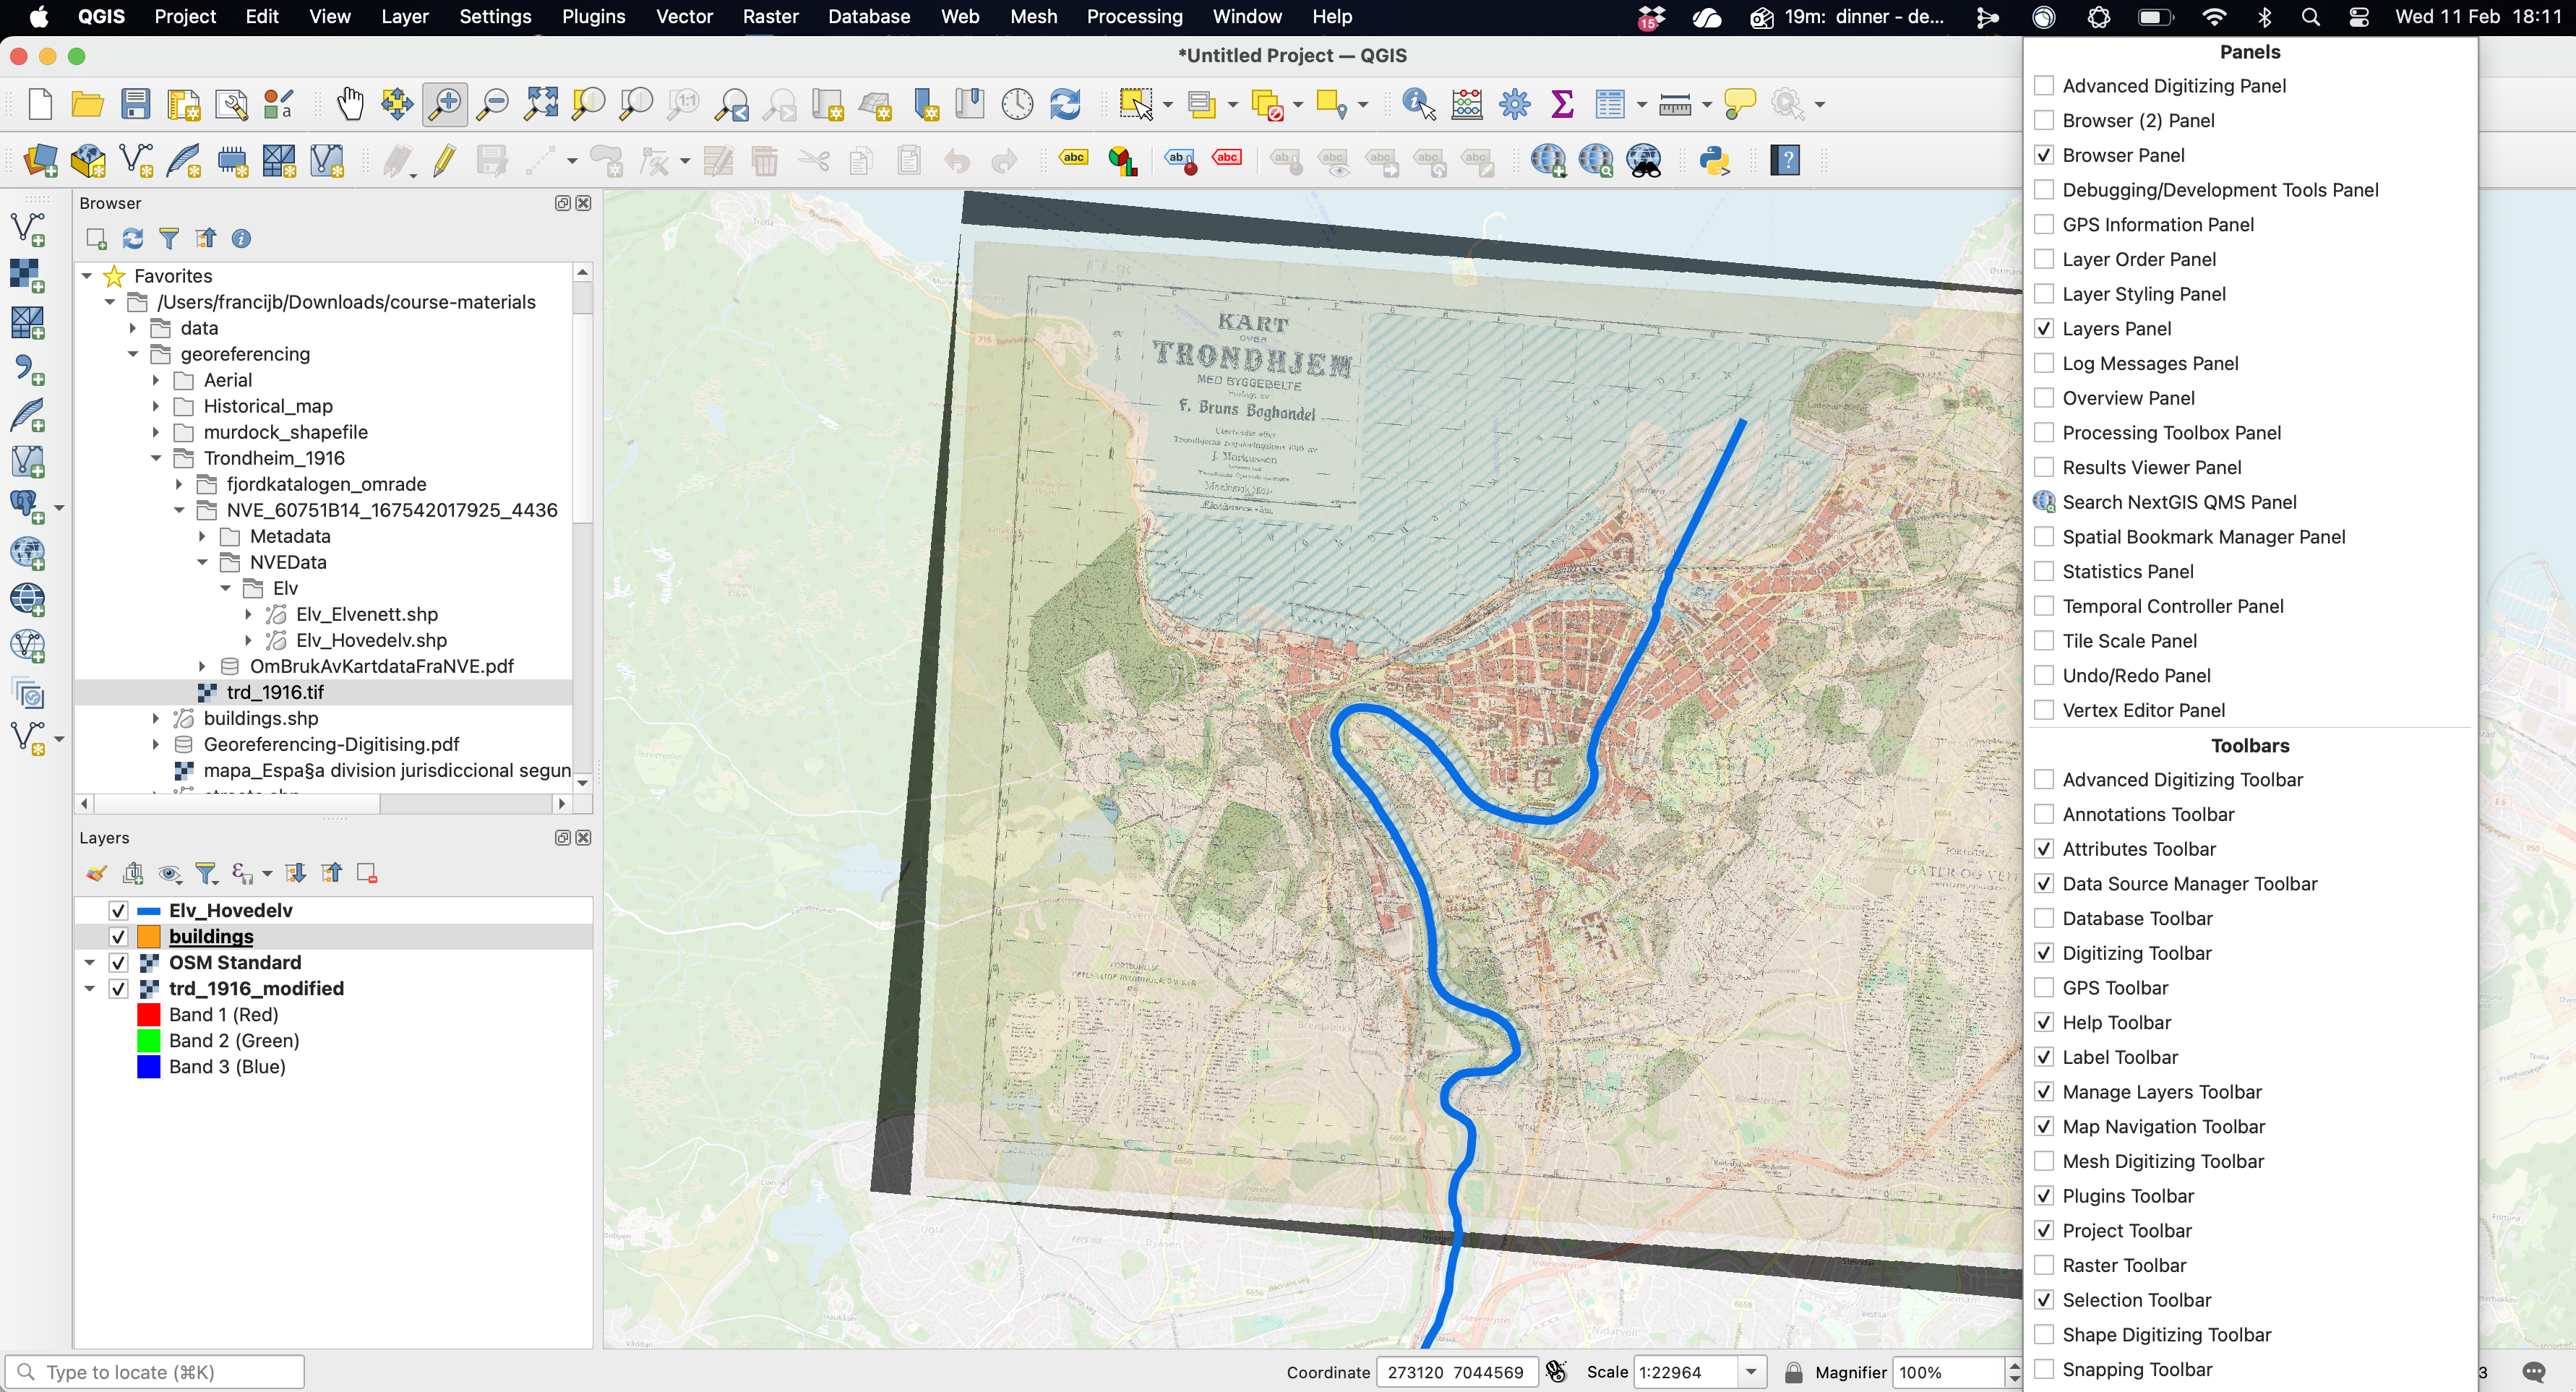Select the trd_1916.tif file in Browser
The height and width of the screenshot is (1392, 2576).
click(275, 692)
